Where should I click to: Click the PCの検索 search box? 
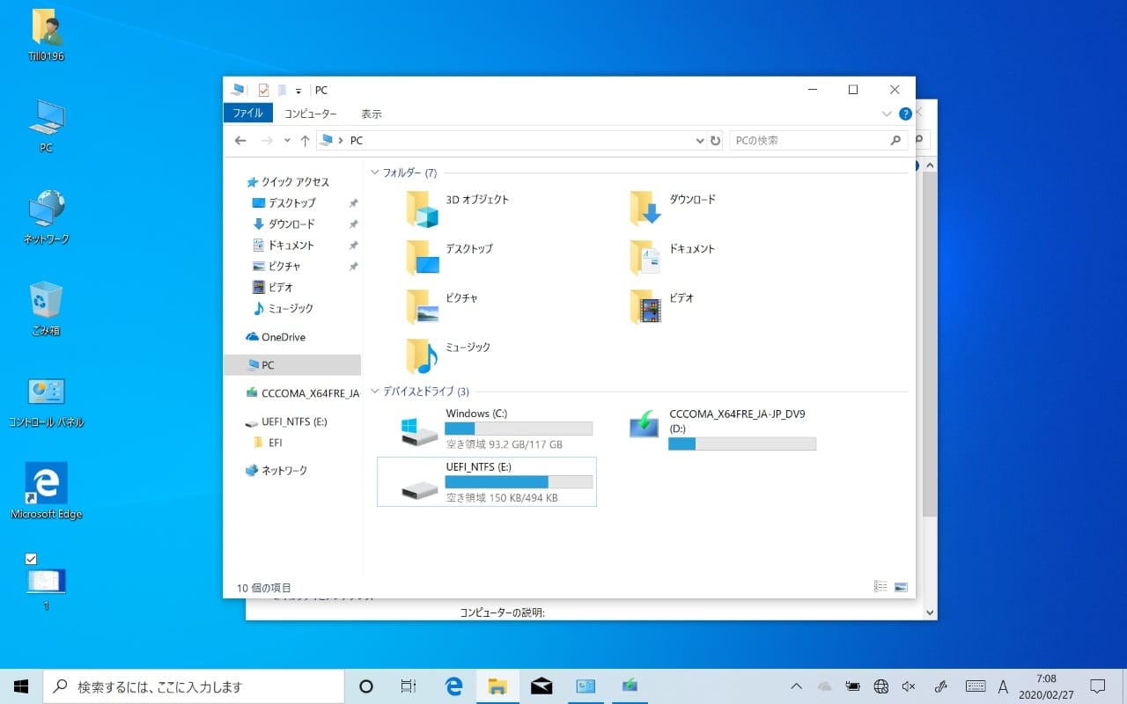coord(810,141)
